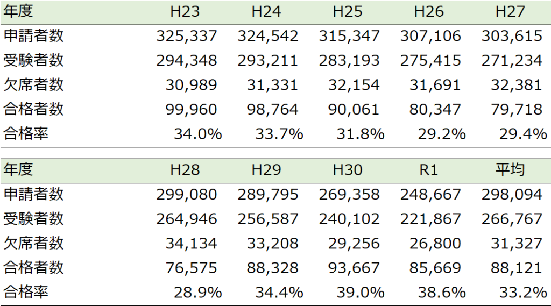This screenshot has width=551, height=306.
Task: Click the 年度 header in top table
Action: click(18, 11)
